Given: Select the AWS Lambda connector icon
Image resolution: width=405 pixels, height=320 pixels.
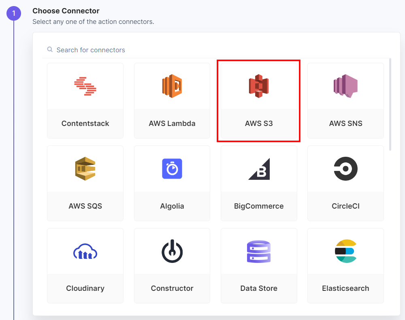Looking at the screenshot, I should tap(172, 85).
